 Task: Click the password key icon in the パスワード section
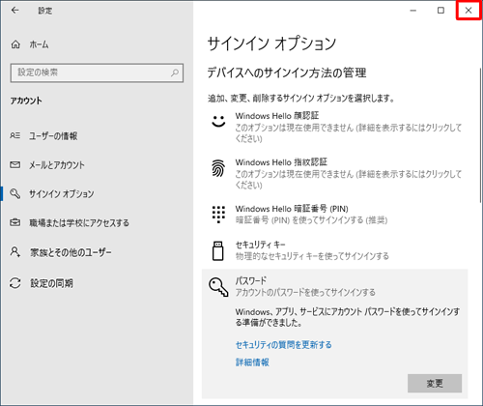click(x=218, y=287)
